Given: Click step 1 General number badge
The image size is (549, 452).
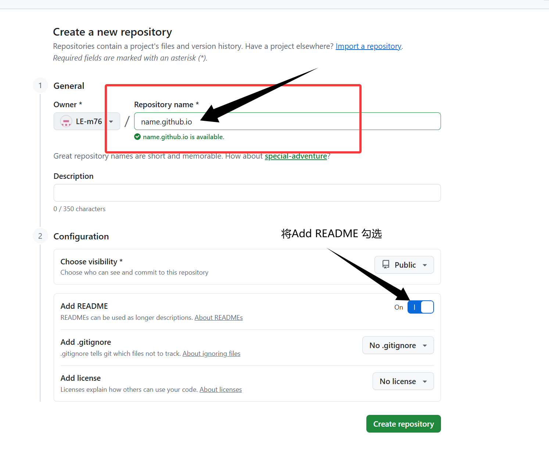Looking at the screenshot, I should coord(40,86).
